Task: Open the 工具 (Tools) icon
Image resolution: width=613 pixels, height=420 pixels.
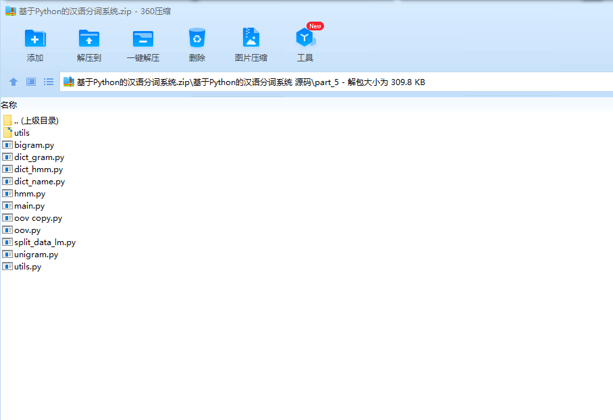Action: pos(305,38)
